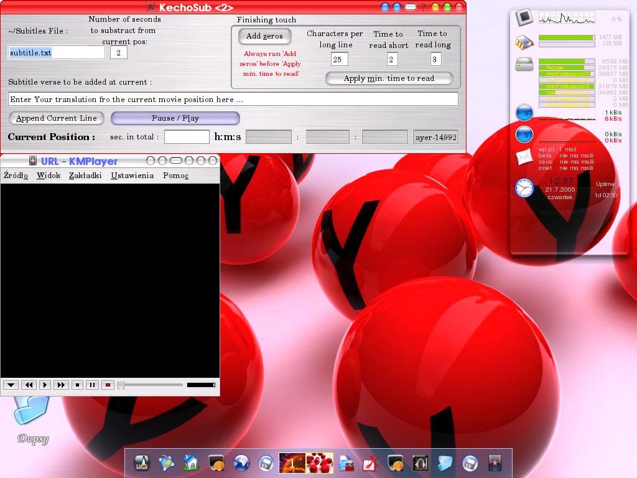Open the red X KechoSub dock icon
Viewport: 637px width, 478px height.
click(371, 462)
